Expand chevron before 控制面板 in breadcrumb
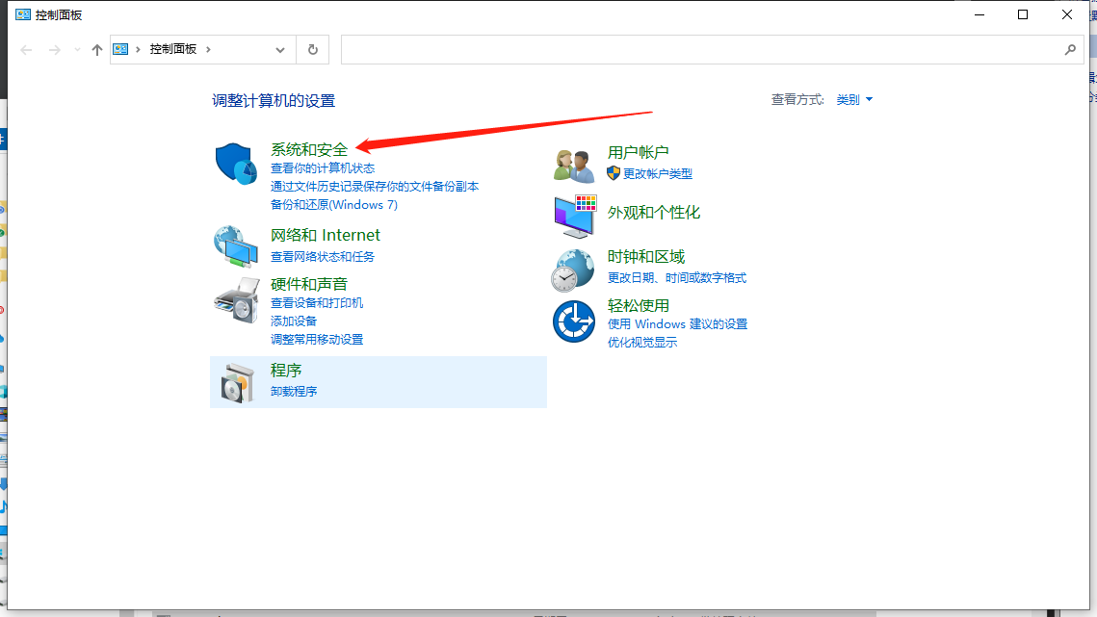Viewport: 1097px width, 617px height. point(138,49)
